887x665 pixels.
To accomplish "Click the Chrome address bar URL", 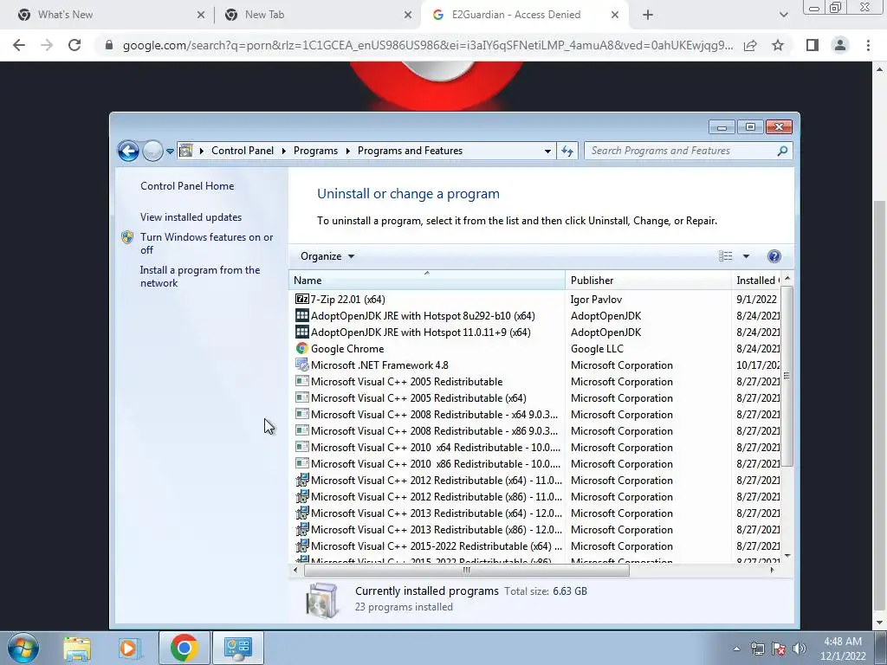I will [x=428, y=45].
